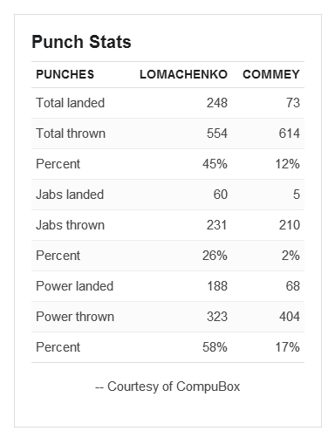Screen dimensions: 335x438
Task: Click the LOMACHENKO column header
Action: click(x=183, y=74)
